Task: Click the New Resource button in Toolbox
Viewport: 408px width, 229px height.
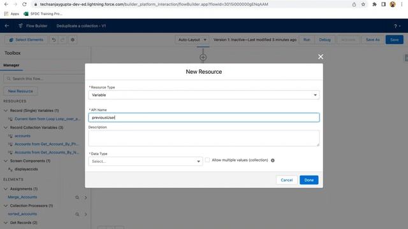Action: [x=20, y=91]
